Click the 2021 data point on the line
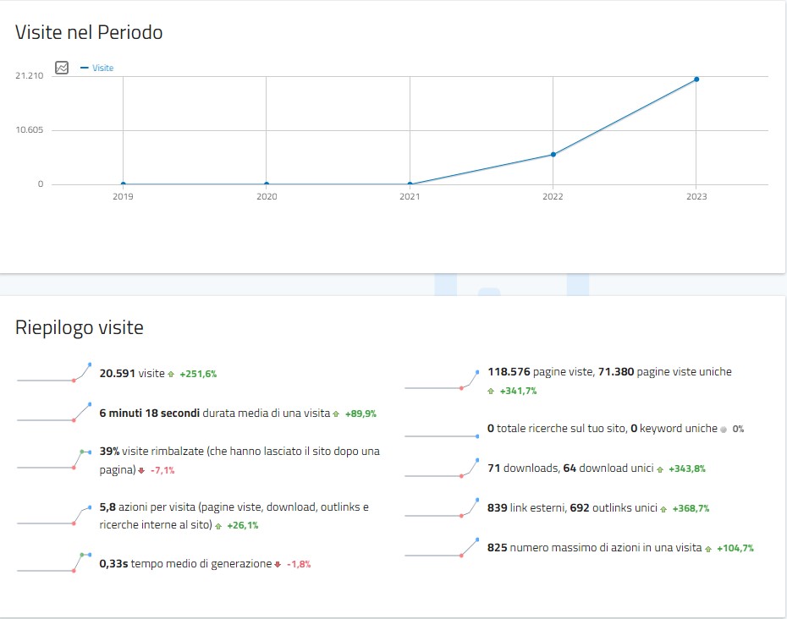Image resolution: width=787 pixels, height=619 pixels. pos(410,184)
